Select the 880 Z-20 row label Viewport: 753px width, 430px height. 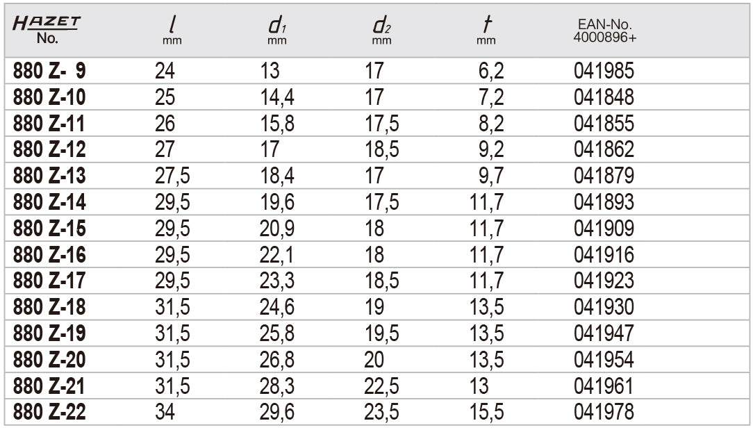49,360
